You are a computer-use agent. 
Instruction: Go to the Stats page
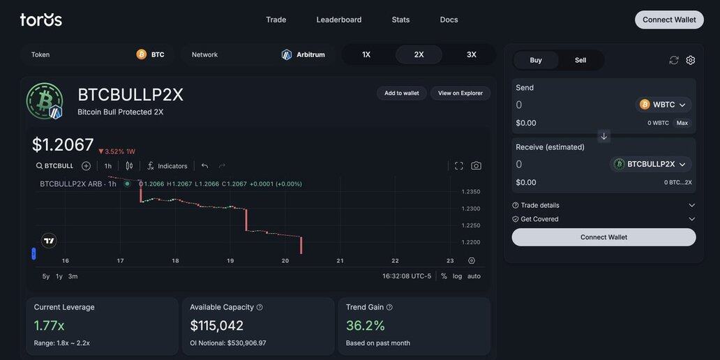400,20
